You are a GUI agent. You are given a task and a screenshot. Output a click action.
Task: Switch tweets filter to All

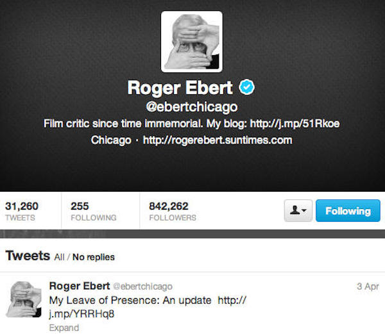coord(59,257)
